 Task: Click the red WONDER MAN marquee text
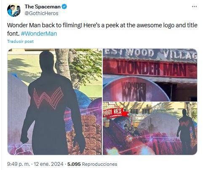pyautogui.click(x=152, y=68)
